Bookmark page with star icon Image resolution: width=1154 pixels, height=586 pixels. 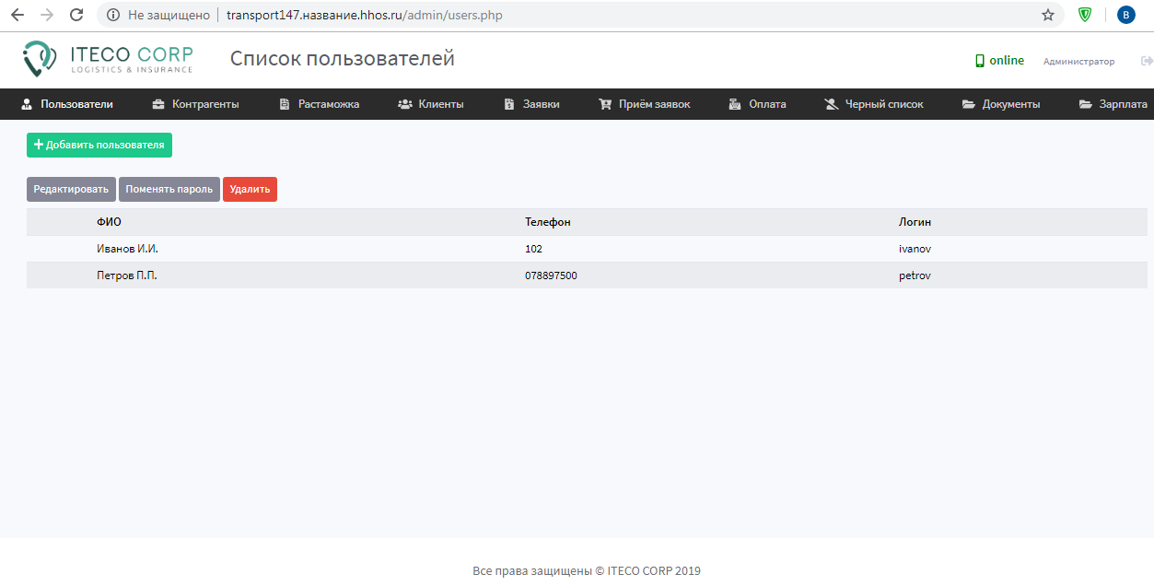tap(1048, 15)
